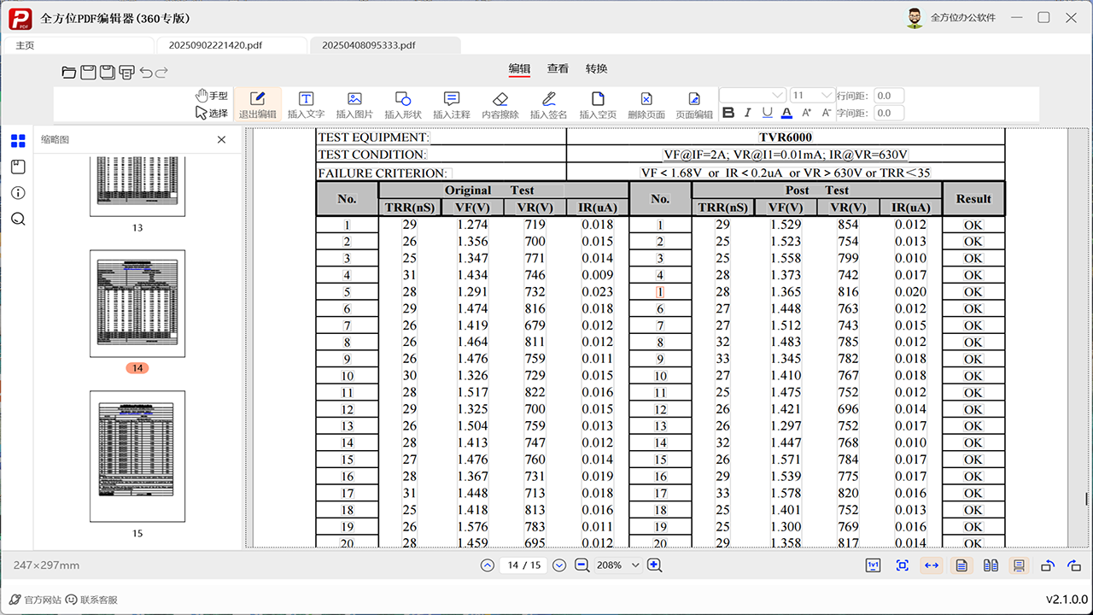Choose the 插入形状 (Insert Shape) tool

[403, 104]
